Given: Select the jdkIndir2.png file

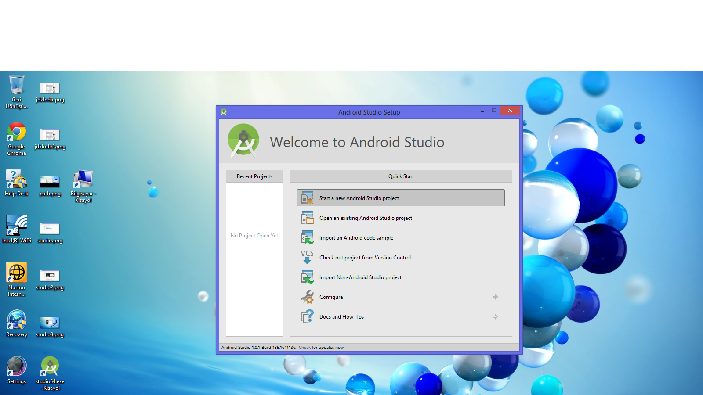Looking at the screenshot, I should [50, 139].
